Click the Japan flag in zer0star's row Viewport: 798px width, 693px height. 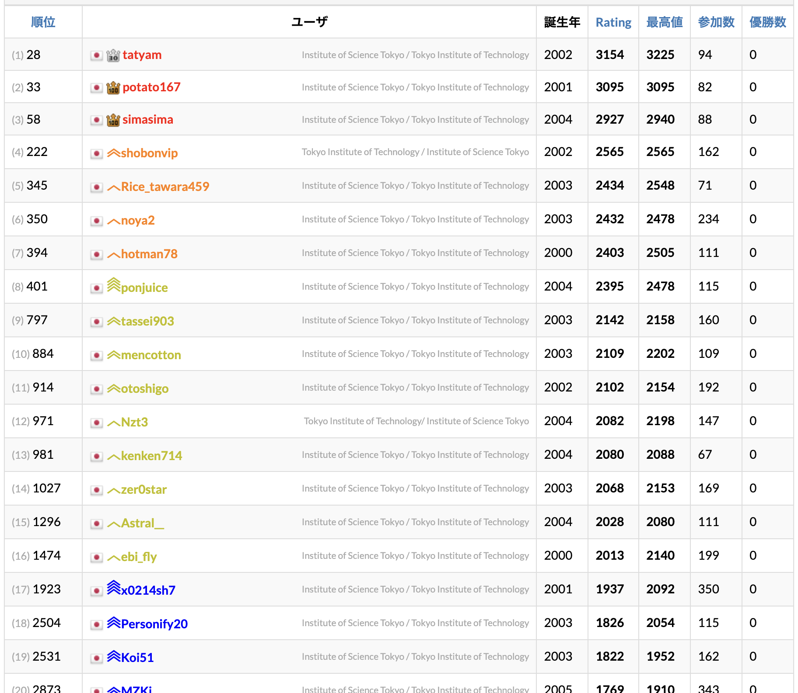(97, 490)
